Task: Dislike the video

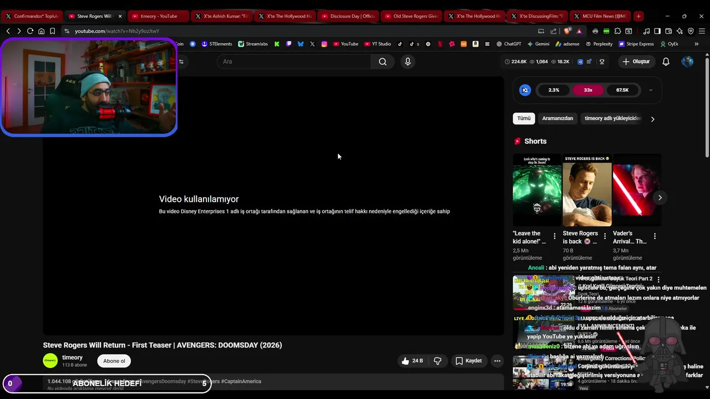Action: 438,361
